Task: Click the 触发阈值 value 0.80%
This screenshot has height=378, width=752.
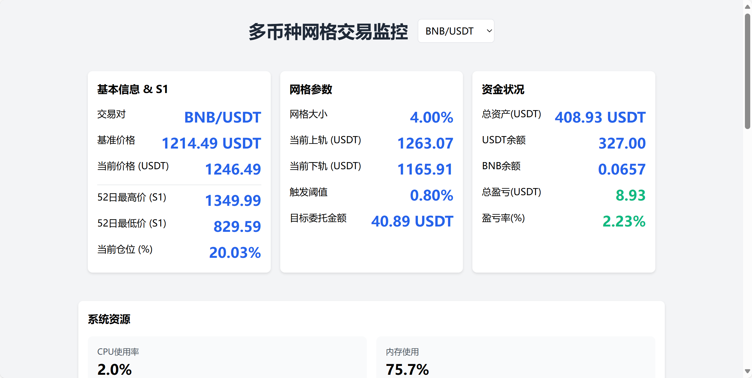Action: [x=432, y=195]
